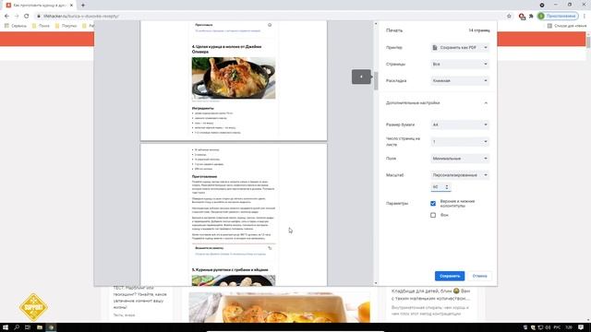The height and width of the screenshot is (332, 591).
Task: Open the Windows Start menu
Action: pyautogui.click(x=6, y=327)
